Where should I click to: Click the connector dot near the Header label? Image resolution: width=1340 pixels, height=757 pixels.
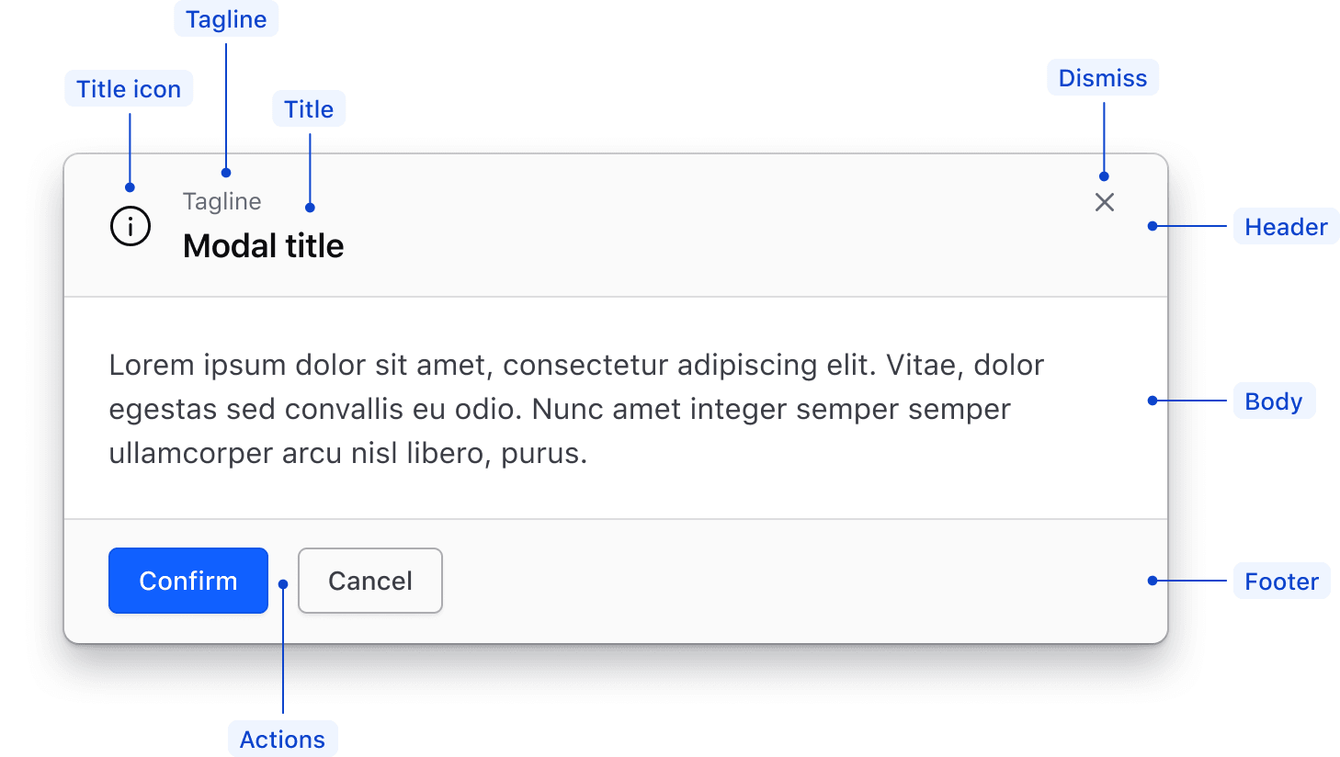point(1152,226)
